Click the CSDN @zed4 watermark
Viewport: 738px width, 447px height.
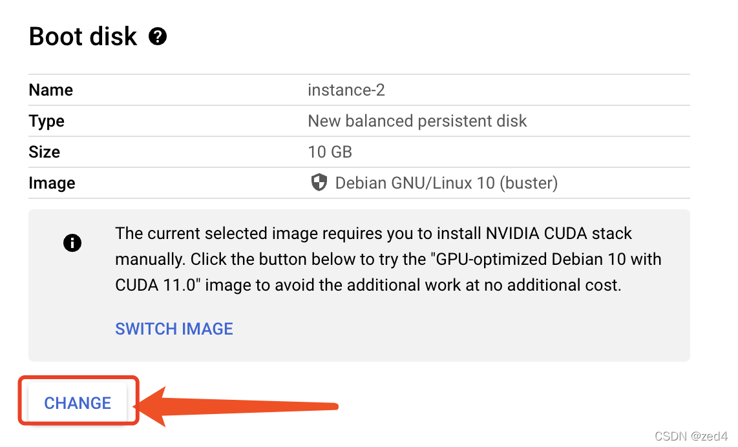tap(691, 436)
